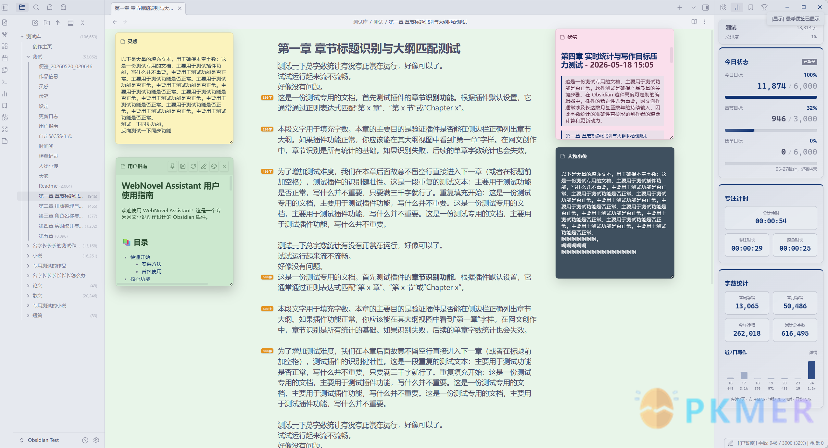Navigate forward with right arrow

tap(125, 22)
